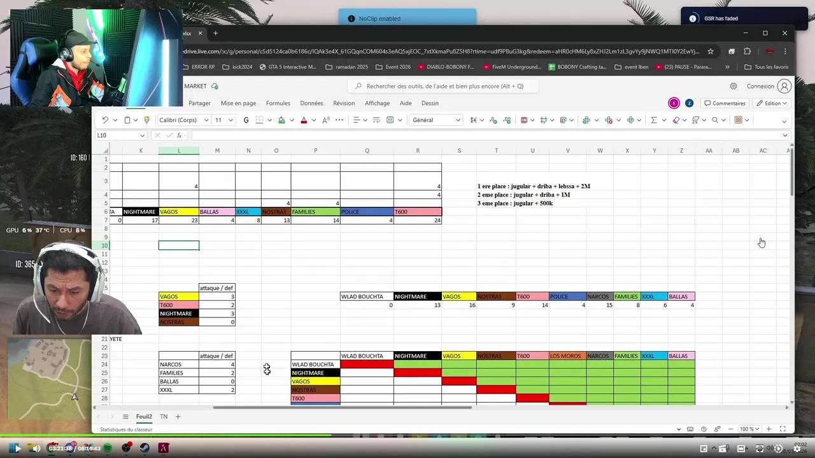815x458 pixels.
Task: Toggle bold formatting with the G button
Action: (246, 120)
